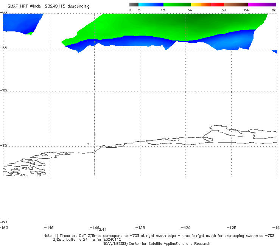This screenshot has height=246, width=280.
Task: Click the brown section of the color bar
Action: tap(236, 5)
